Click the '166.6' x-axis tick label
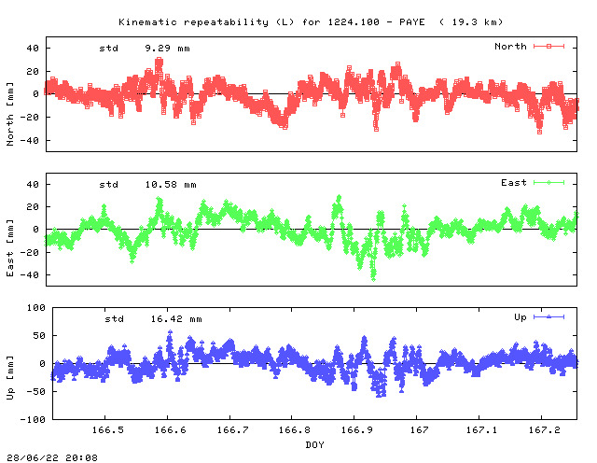The height and width of the screenshot is (463, 597). pos(170,429)
